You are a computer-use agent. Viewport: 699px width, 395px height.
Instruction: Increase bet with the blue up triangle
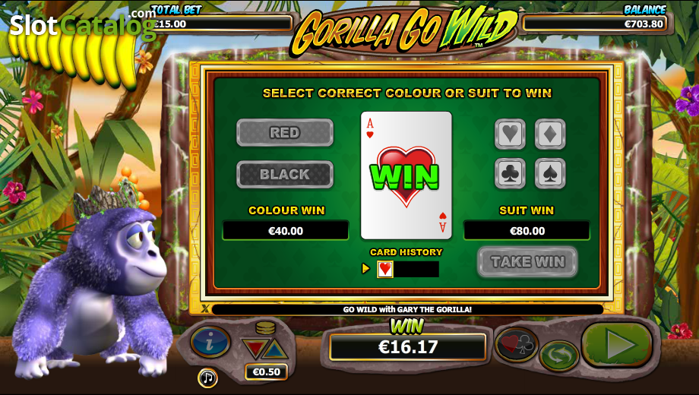276,350
